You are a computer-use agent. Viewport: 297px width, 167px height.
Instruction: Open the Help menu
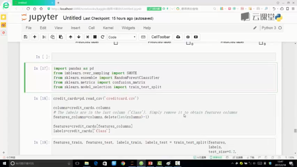tap(147, 28)
